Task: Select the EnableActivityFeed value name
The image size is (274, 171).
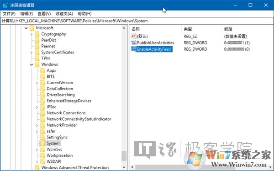Action: coord(154,49)
